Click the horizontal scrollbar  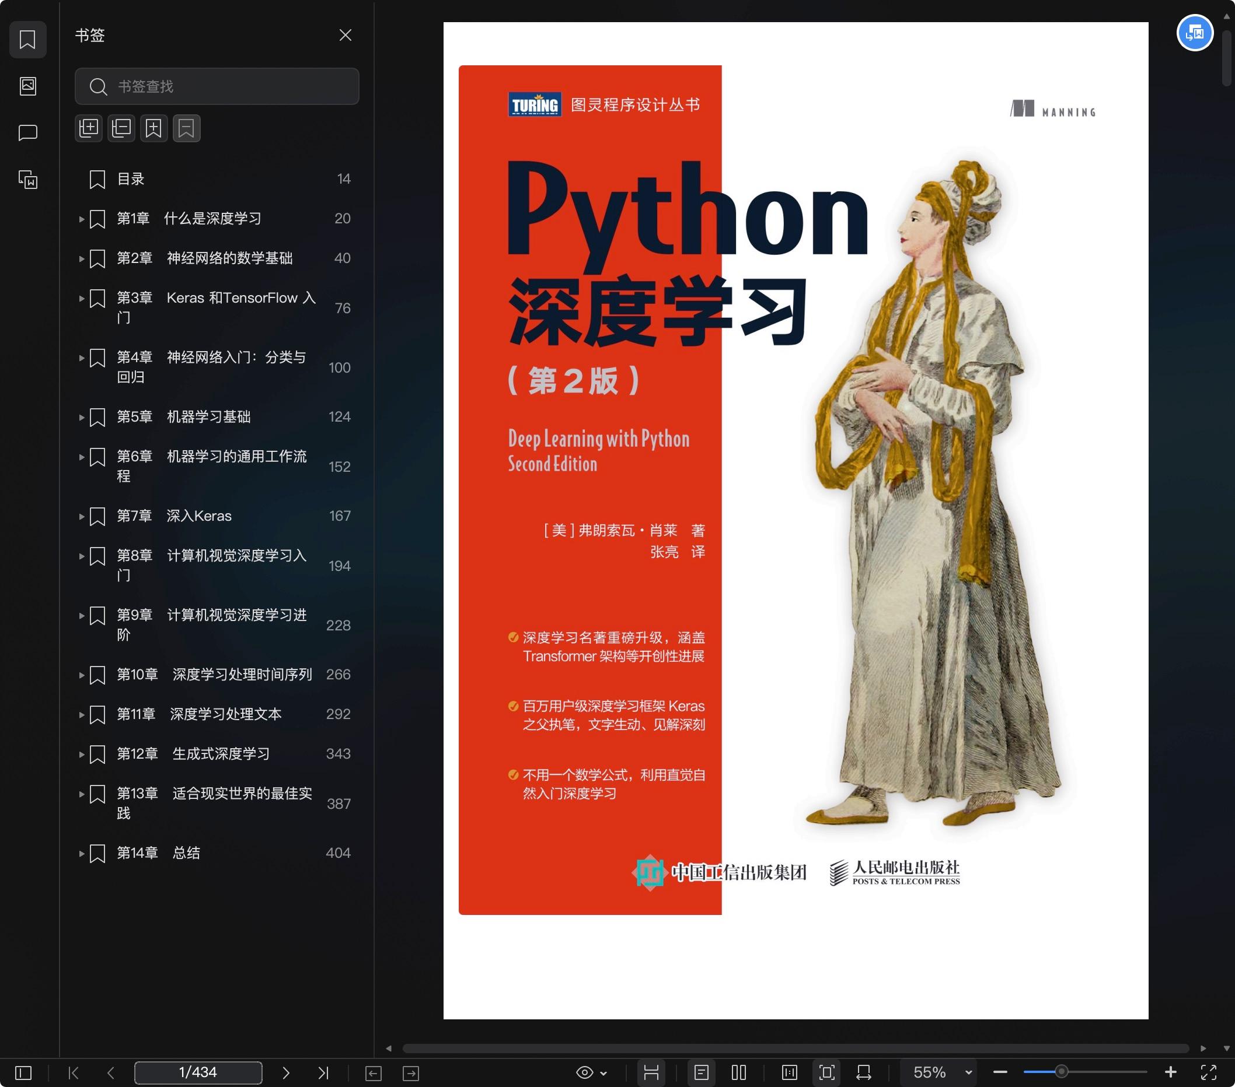click(796, 1049)
